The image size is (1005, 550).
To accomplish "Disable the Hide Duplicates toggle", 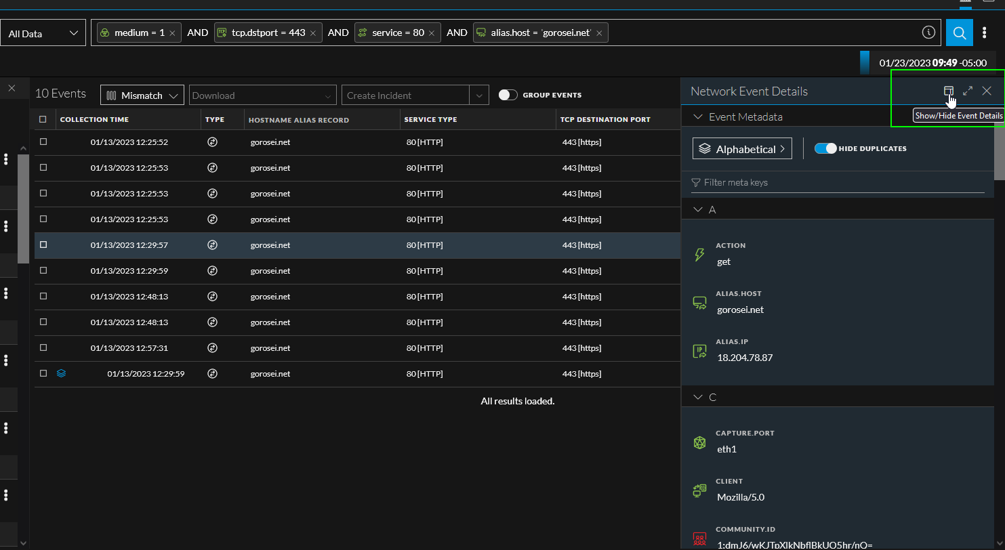I will click(825, 148).
